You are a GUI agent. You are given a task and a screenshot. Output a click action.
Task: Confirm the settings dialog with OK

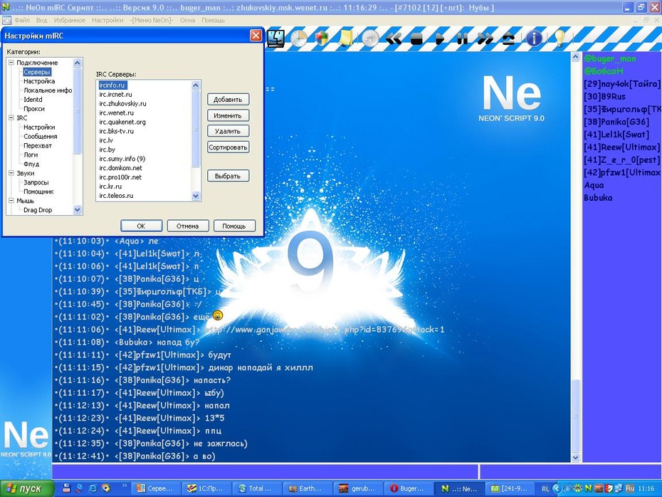141,226
